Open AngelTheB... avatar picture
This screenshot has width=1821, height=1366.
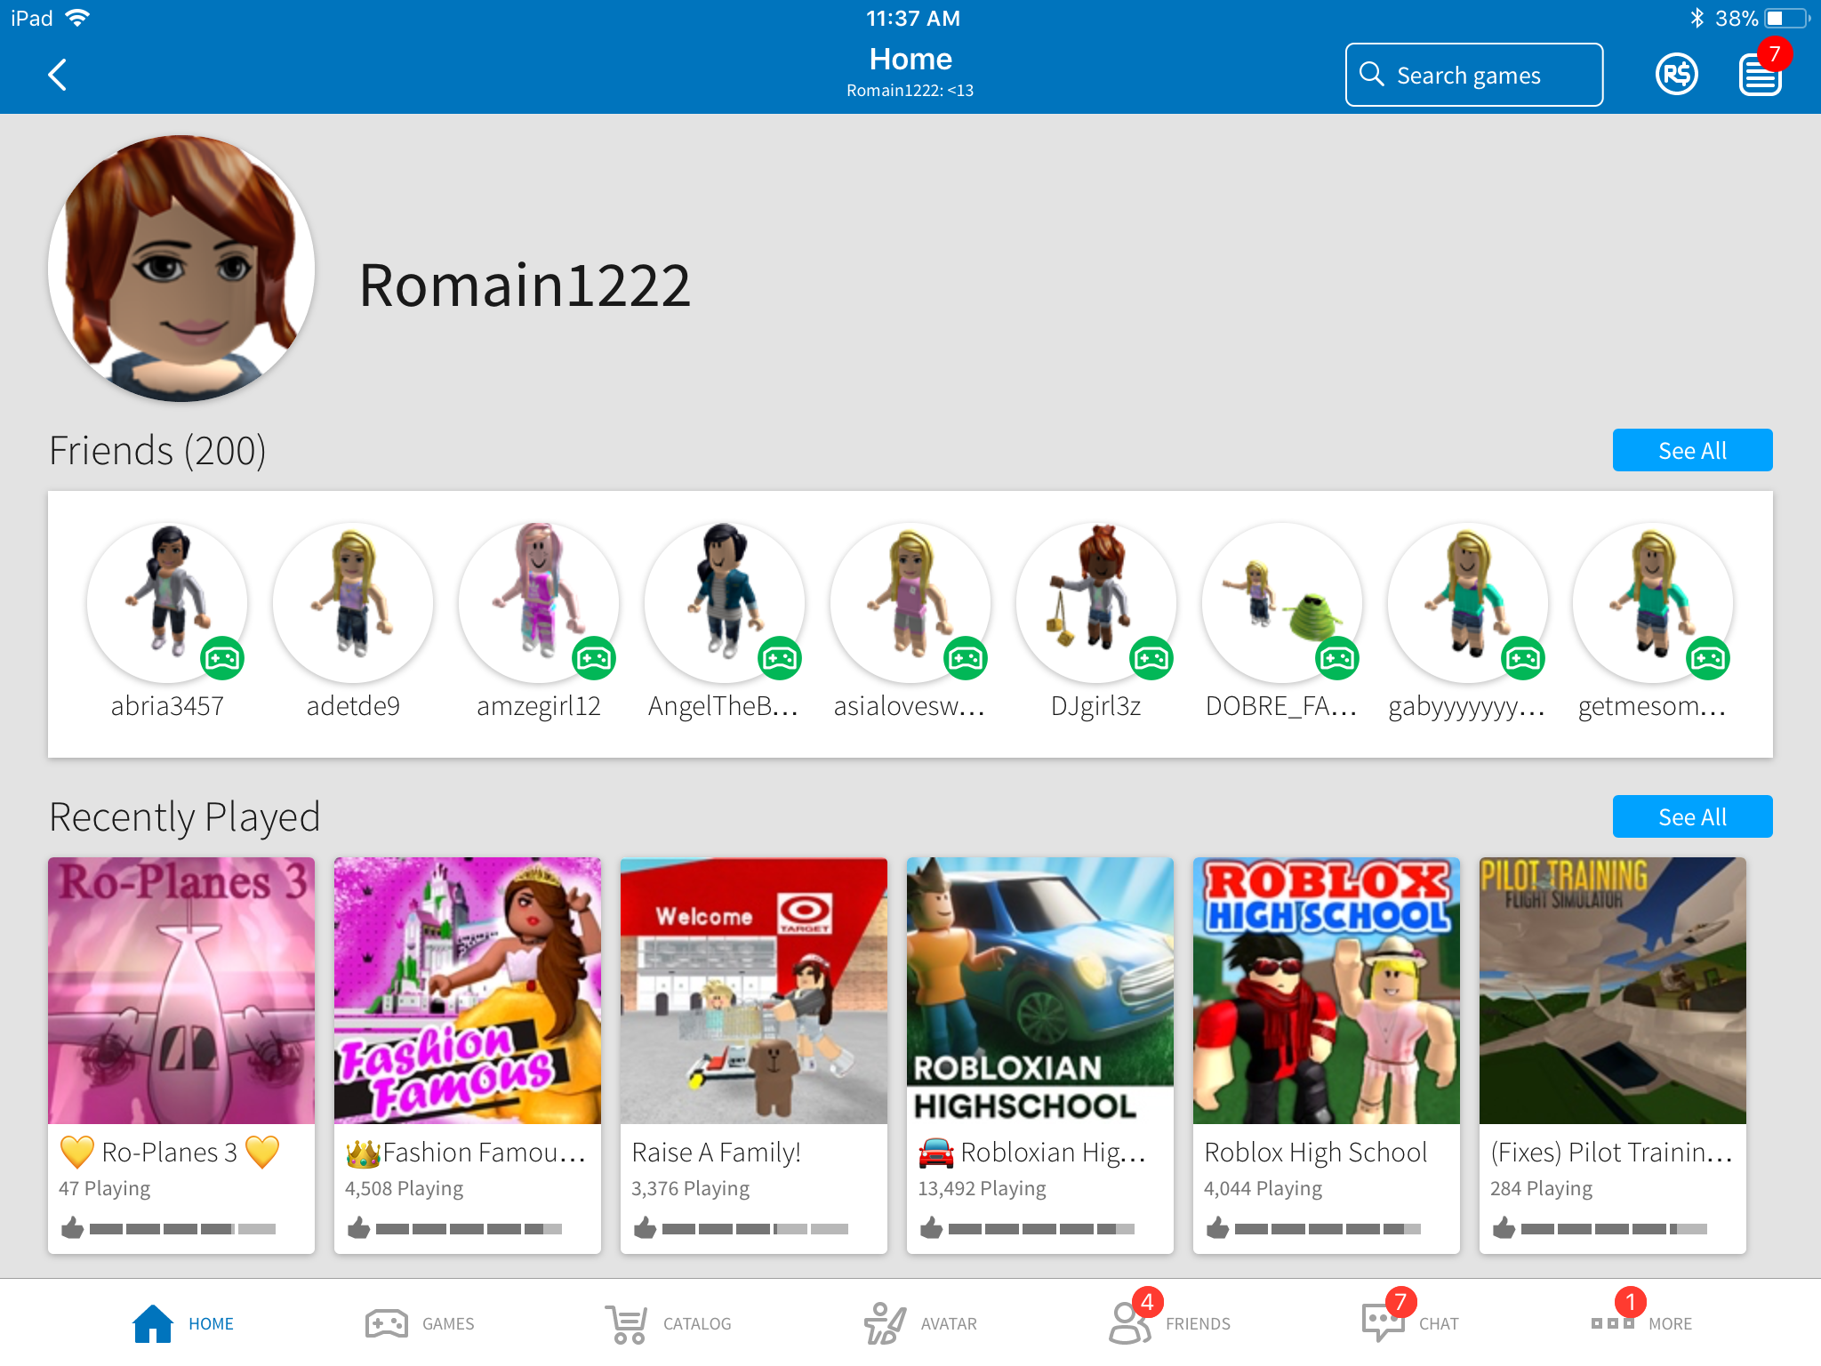(x=725, y=602)
